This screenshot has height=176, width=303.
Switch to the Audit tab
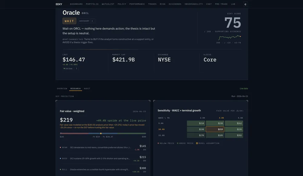(x=87, y=89)
